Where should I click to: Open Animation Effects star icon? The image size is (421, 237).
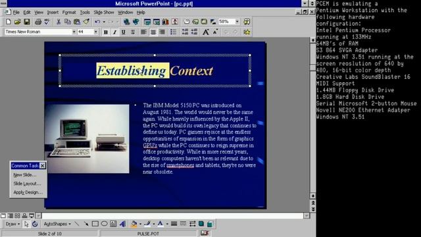tap(247, 32)
